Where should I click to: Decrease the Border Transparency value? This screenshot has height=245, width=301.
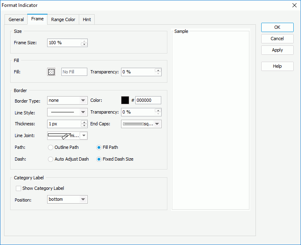click(x=158, y=114)
